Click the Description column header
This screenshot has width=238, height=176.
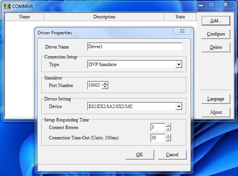pyautogui.click(x=104, y=17)
